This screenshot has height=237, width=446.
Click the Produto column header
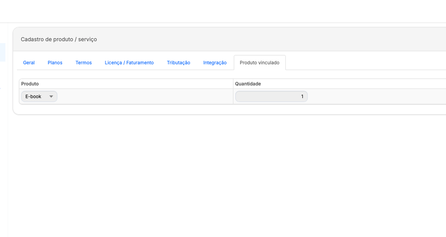click(x=30, y=83)
